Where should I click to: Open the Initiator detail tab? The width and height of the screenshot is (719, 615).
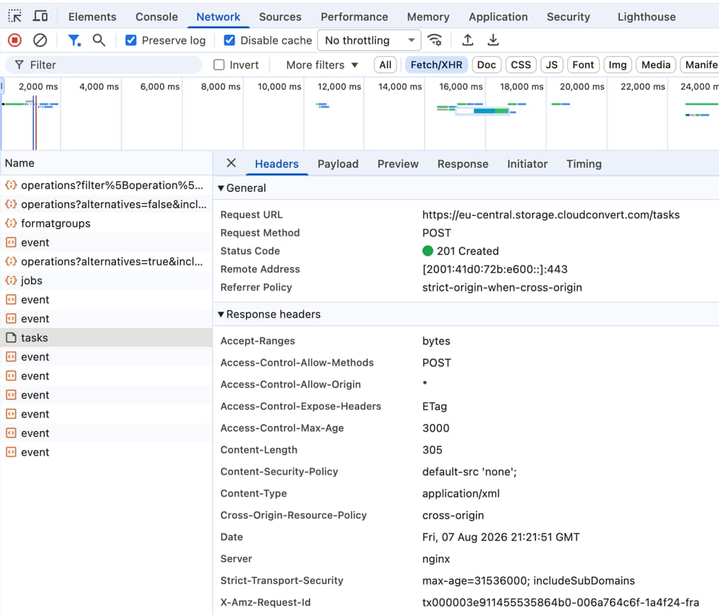click(x=527, y=164)
